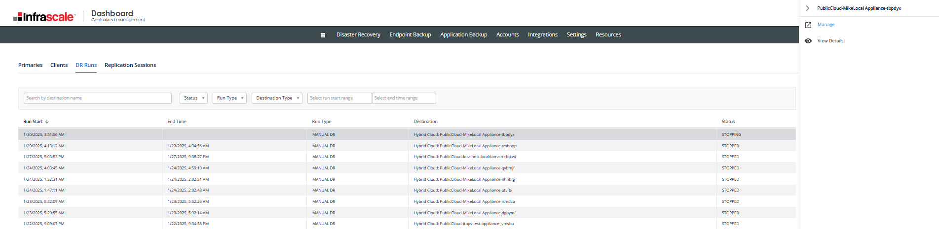Open the Destination Type dropdown
Image resolution: width=939 pixels, height=229 pixels.
277,98
